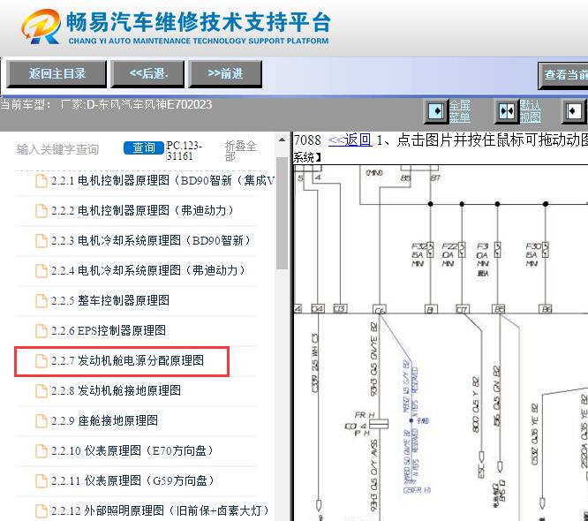Open 2.2.12 外部照明原理图
Viewport: 588px width, 521px height.
(x=160, y=510)
